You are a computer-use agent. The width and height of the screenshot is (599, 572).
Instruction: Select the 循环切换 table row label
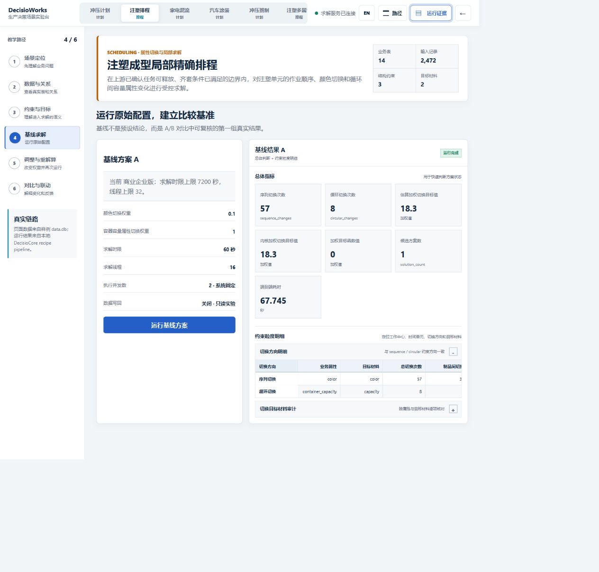click(x=268, y=391)
